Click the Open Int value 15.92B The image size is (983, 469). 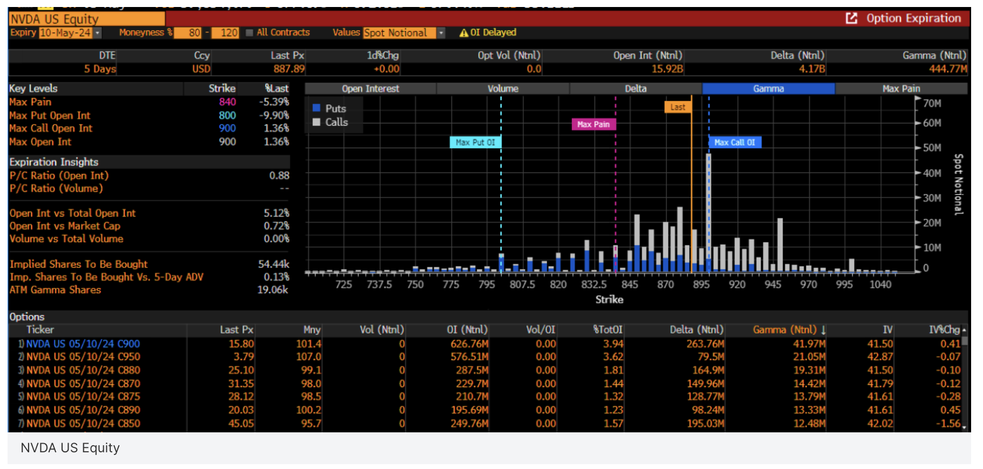coord(668,69)
